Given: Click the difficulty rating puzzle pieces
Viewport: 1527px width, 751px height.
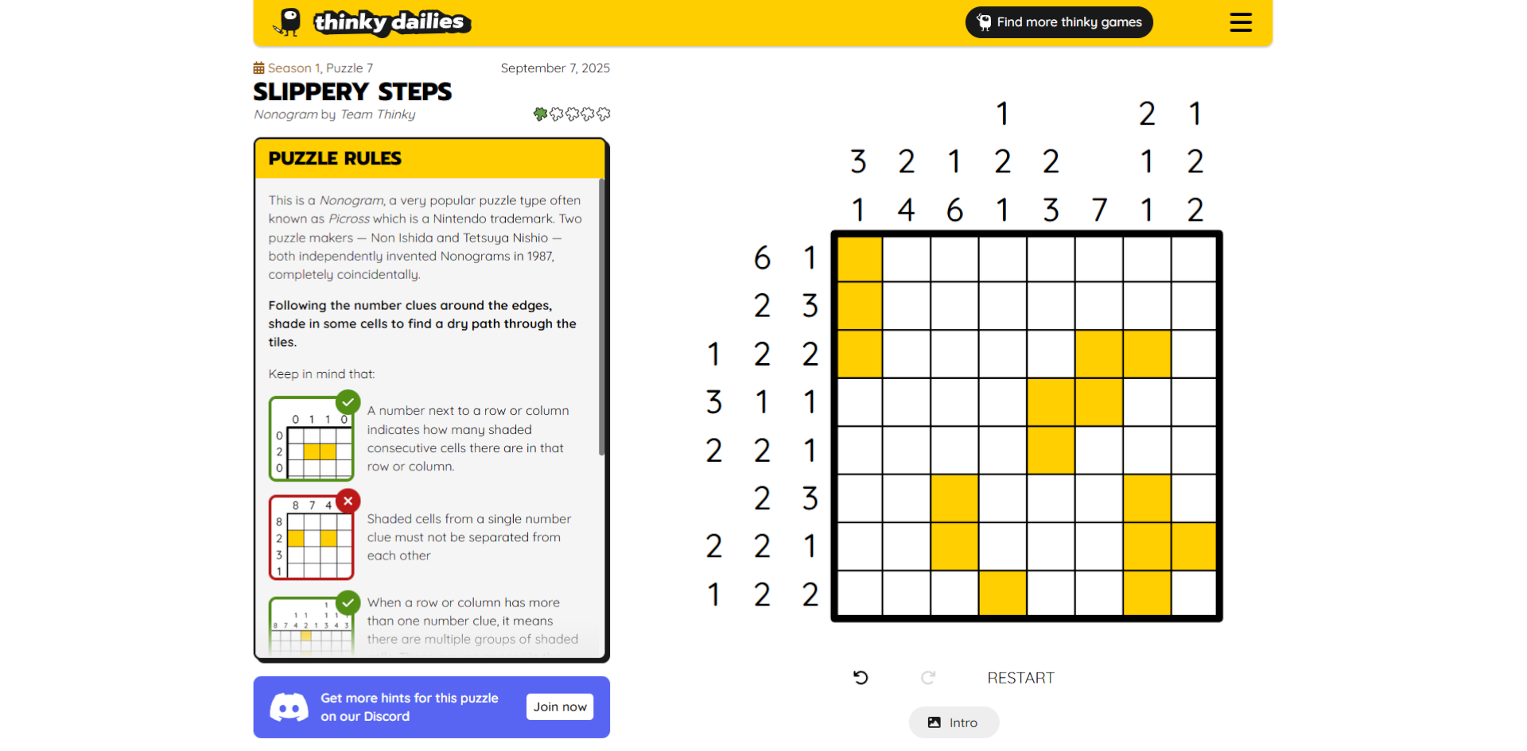Looking at the screenshot, I should [x=572, y=114].
